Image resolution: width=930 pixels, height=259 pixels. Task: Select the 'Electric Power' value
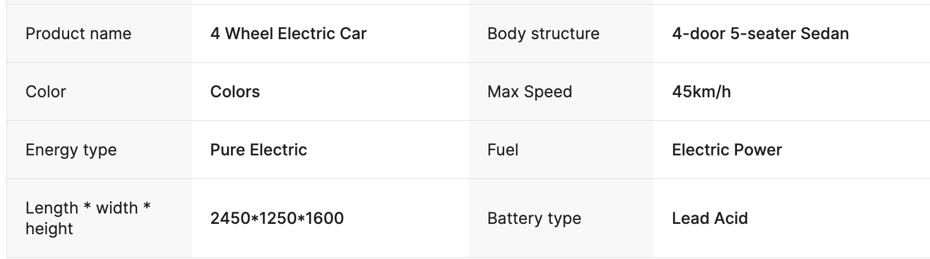(x=727, y=150)
